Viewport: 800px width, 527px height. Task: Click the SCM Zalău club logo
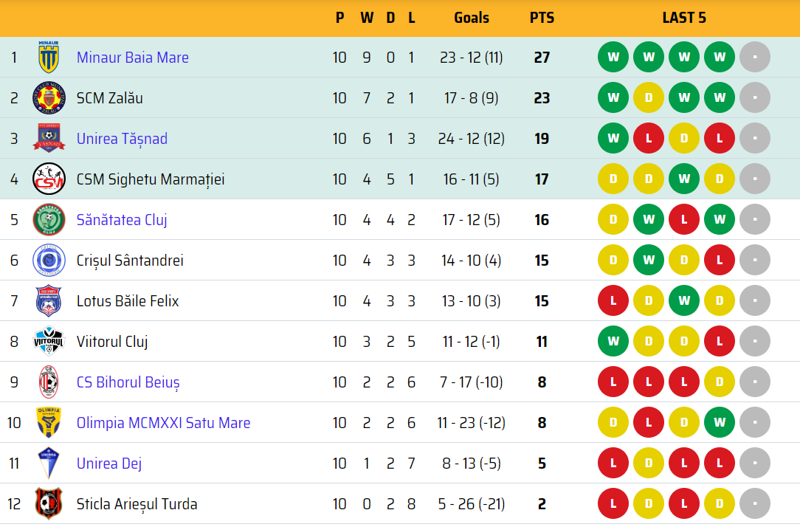(49, 98)
